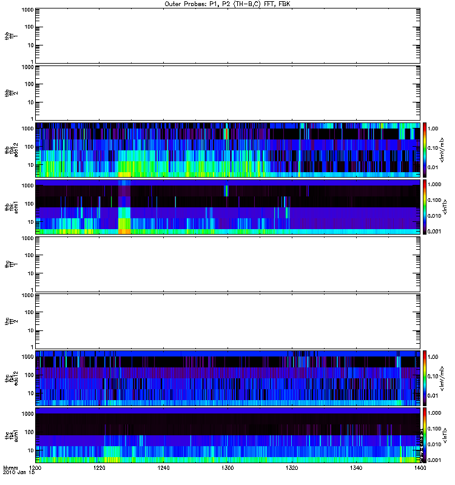Viewport: 455px width, 485px height.
Task: Click the thc fbk edc12 color bar
Action: pos(425,378)
